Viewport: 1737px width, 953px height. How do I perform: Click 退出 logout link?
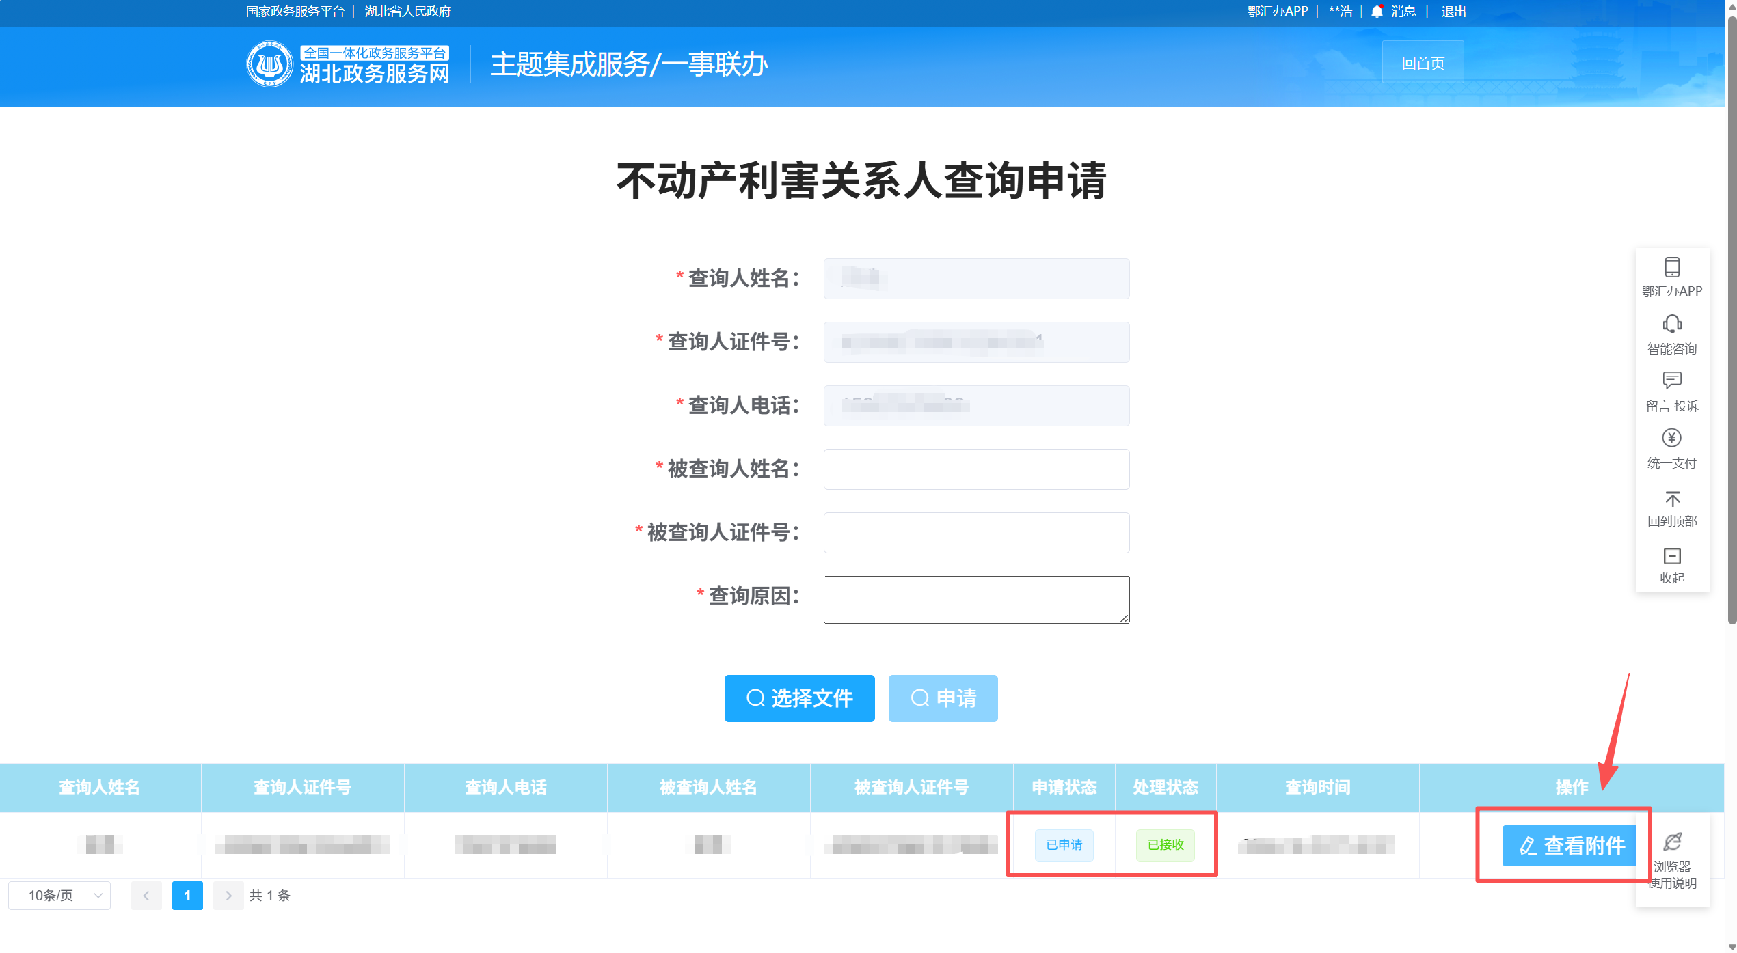coord(1453,12)
